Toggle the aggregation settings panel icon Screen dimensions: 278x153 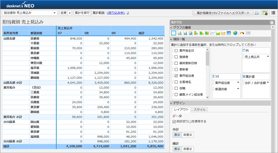click(265, 13)
